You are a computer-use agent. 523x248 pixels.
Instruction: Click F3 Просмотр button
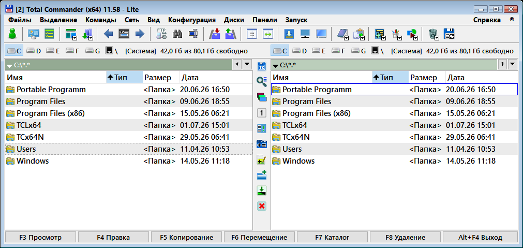[40, 237]
